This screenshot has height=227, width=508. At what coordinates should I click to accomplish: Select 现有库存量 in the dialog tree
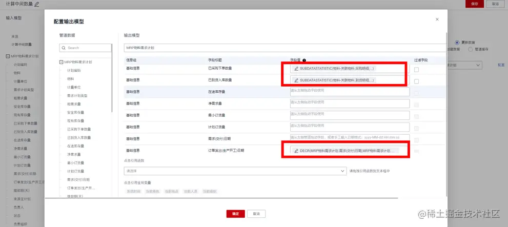pyautogui.click(x=75, y=121)
